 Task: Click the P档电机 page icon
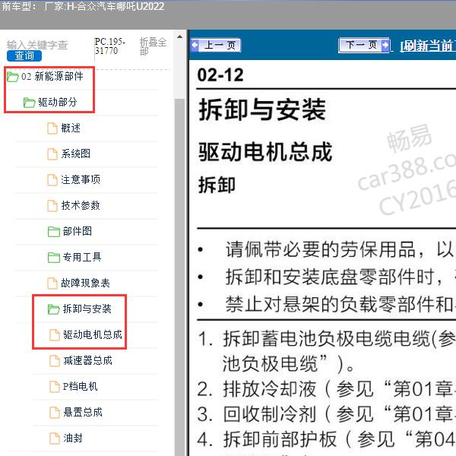(x=55, y=387)
